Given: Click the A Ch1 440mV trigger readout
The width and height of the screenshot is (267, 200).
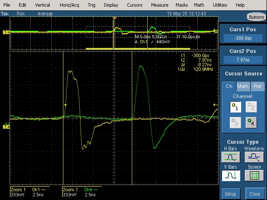Looking at the screenshot, I should 152,42.
